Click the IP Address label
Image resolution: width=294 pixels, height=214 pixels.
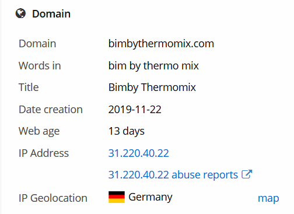[x=44, y=153]
